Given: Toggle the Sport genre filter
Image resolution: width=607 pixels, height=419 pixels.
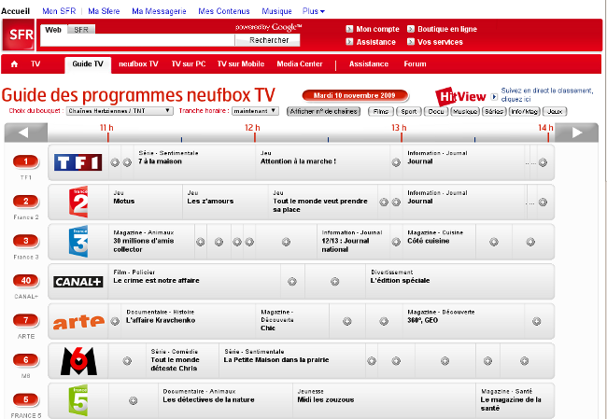Looking at the screenshot, I should point(407,111).
